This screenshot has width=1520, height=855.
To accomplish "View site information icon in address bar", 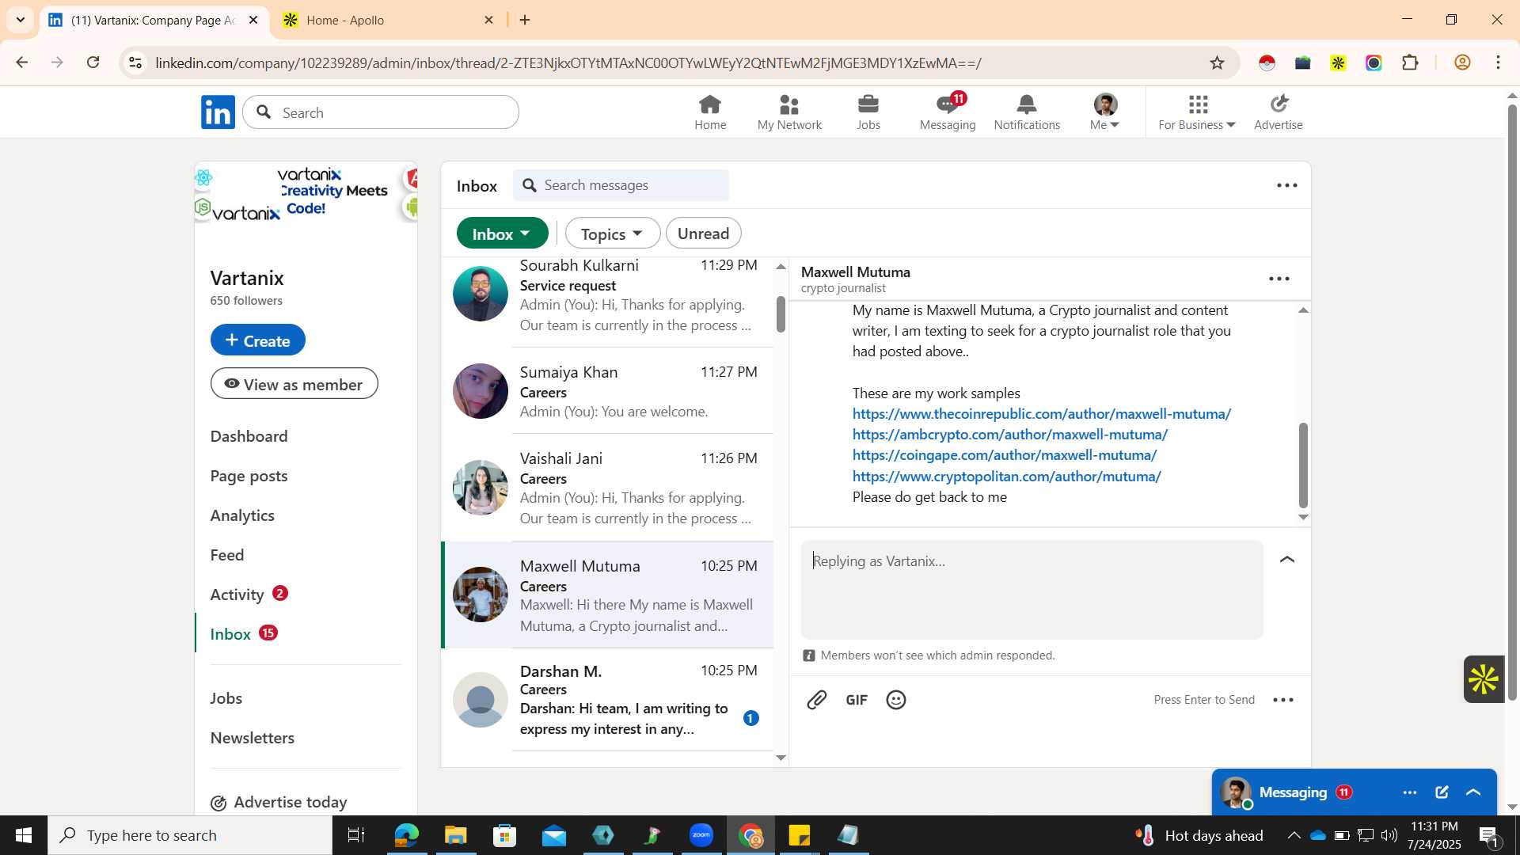I will click(135, 63).
